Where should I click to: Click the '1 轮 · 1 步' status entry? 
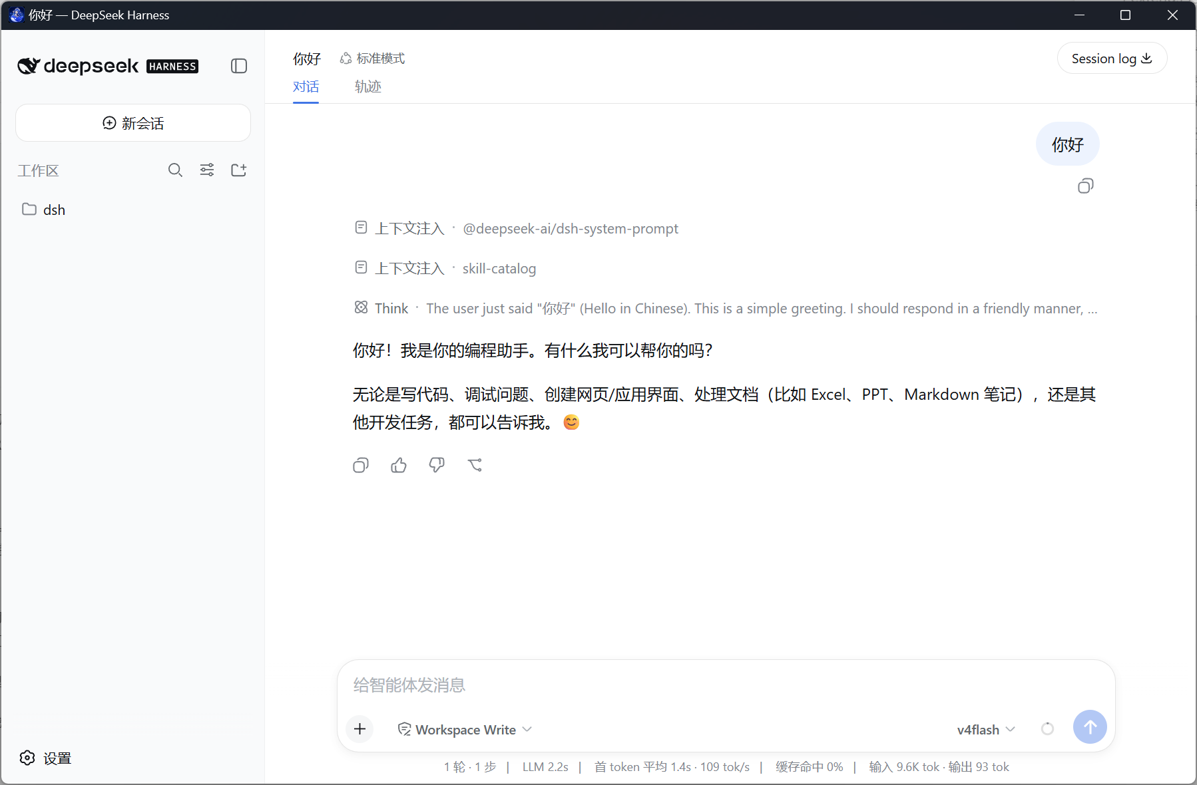[x=470, y=767]
